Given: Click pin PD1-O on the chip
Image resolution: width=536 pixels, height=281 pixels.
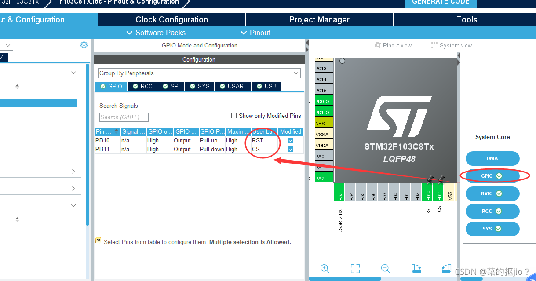Looking at the screenshot, I should pos(324,112).
